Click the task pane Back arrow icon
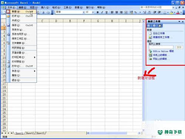Viewport: 185px width, 139px height. point(149,26)
